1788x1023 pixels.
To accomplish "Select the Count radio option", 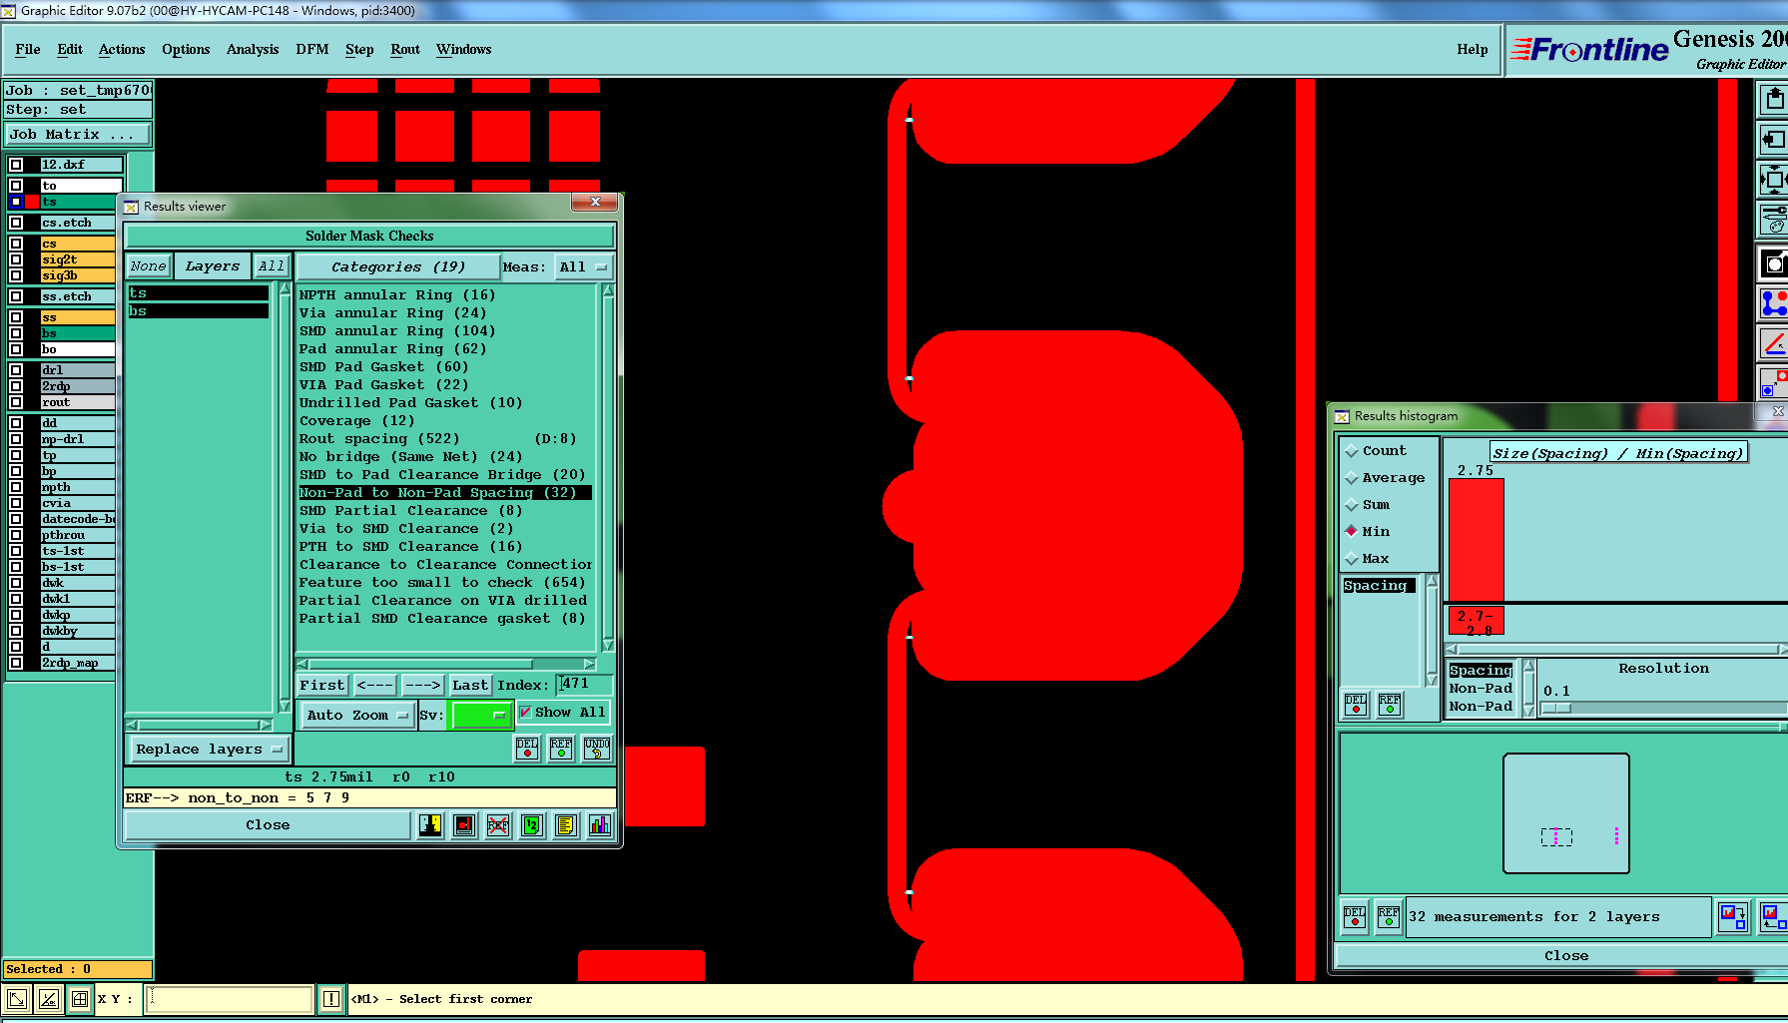I will pyautogui.click(x=1352, y=451).
